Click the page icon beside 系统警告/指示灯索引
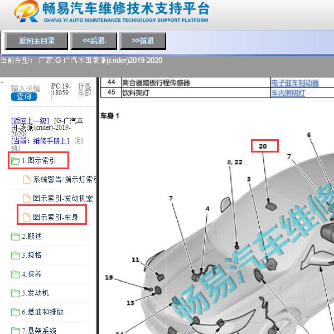The image size is (334, 334). [x=27, y=180]
